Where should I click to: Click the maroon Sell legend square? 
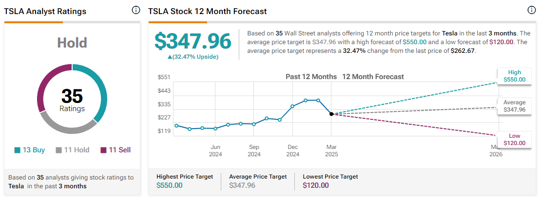point(103,150)
